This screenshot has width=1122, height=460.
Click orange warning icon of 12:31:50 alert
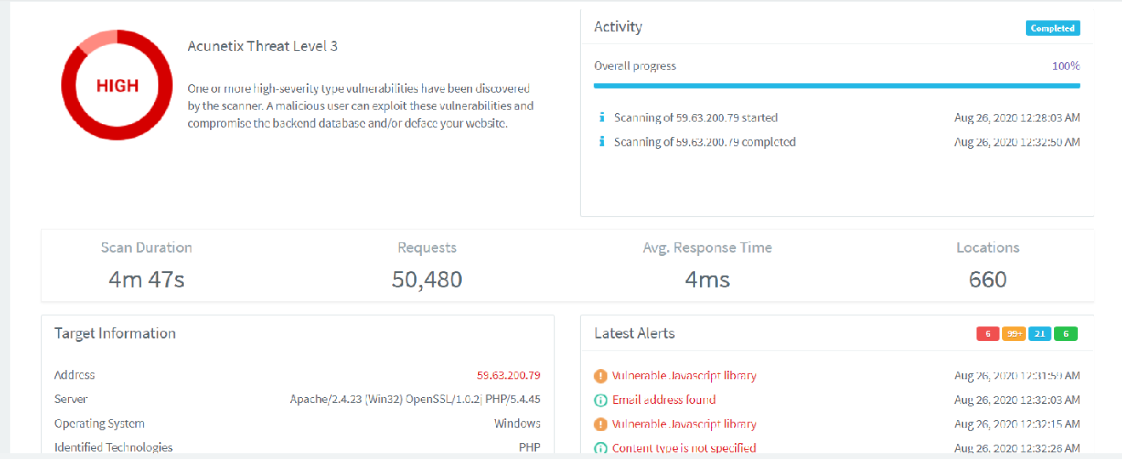601,376
